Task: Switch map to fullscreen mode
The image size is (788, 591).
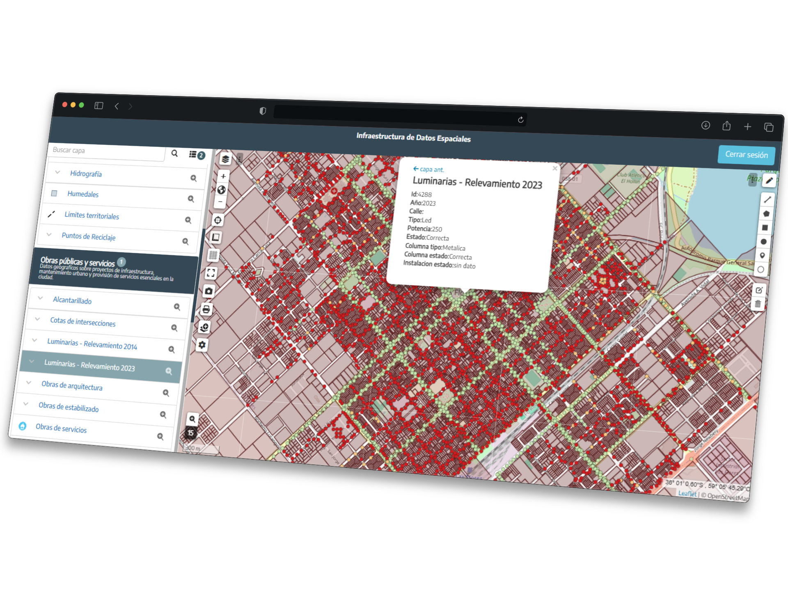Action: point(211,273)
